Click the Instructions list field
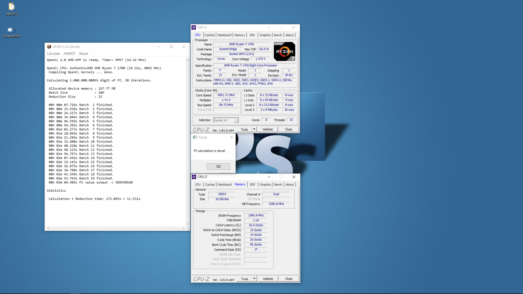 [255, 82]
